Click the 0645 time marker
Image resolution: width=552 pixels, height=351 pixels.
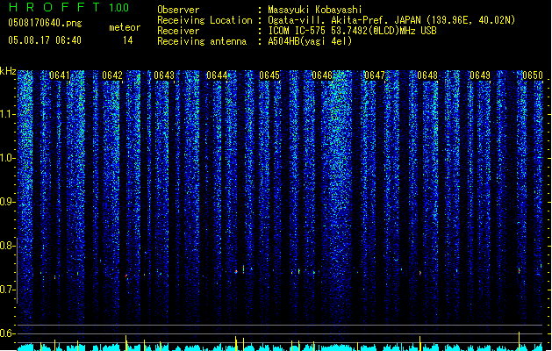click(x=269, y=75)
